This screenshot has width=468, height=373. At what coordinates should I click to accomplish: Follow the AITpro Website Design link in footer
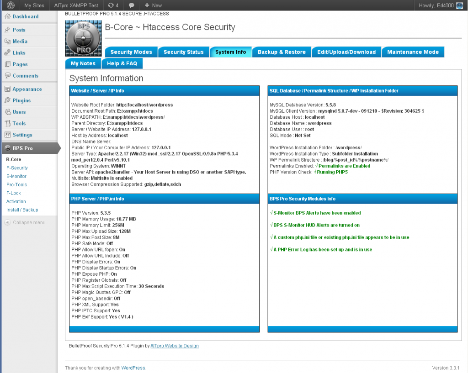point(174,346)
